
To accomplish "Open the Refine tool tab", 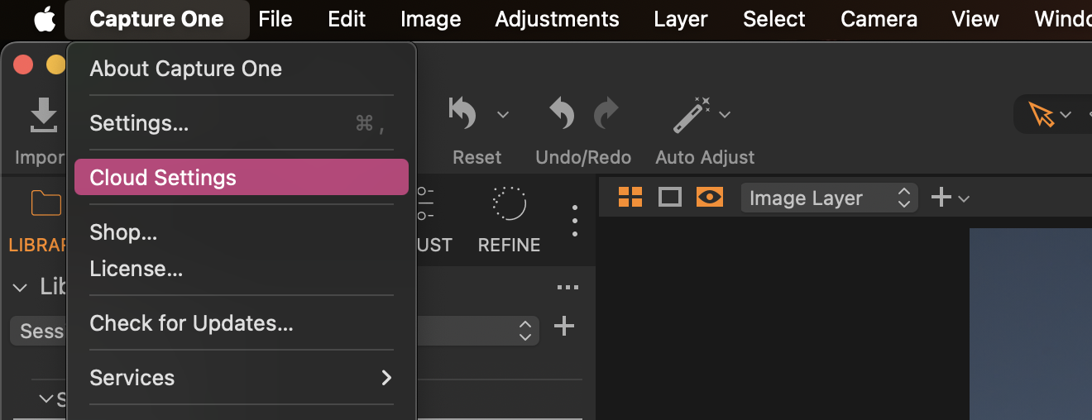I will 509,220.
